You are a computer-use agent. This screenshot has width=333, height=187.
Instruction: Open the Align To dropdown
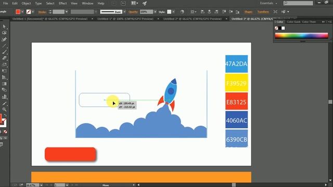click(x=193, y=12)
